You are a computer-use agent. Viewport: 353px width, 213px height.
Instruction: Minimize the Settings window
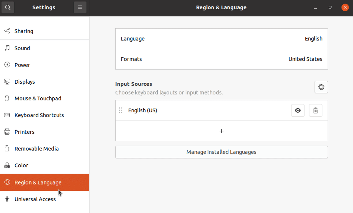(315, 8)
